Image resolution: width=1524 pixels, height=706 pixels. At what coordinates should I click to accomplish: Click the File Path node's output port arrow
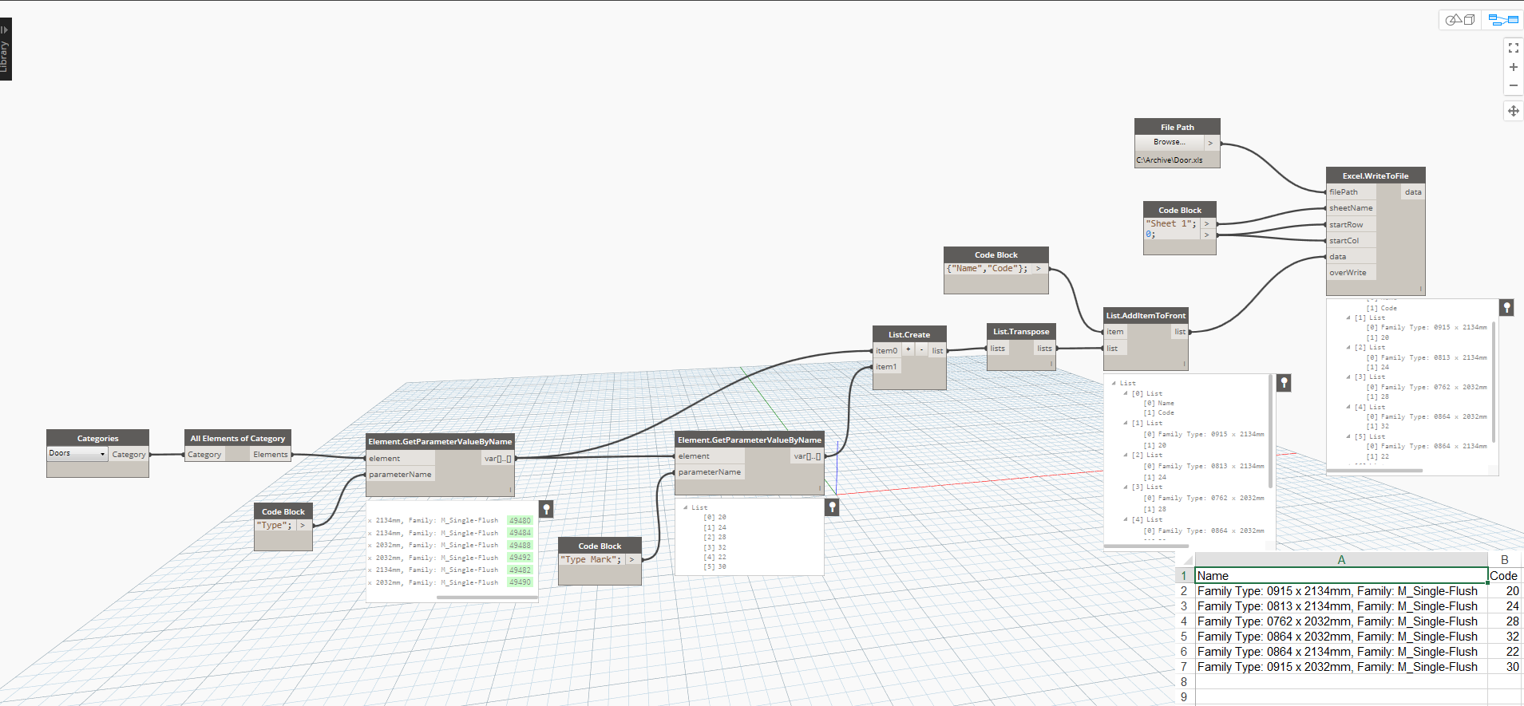pos(1211,144)
